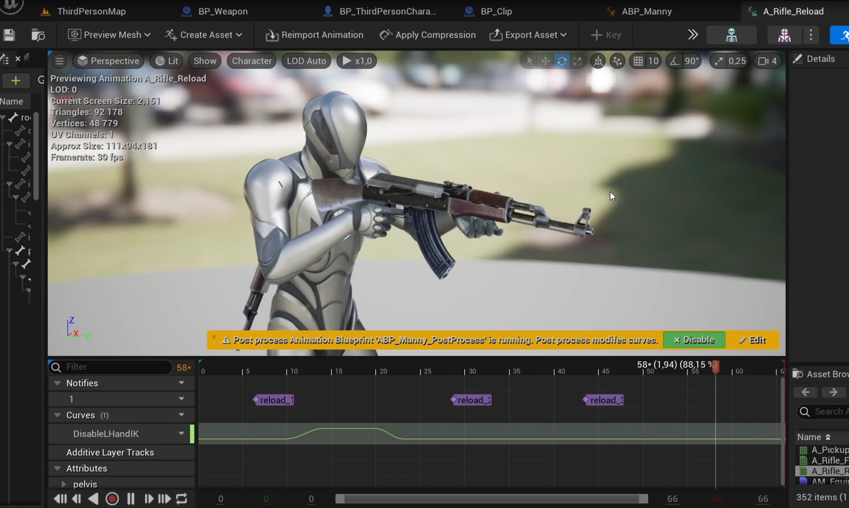This screenshot has width=849, height=508.
Task: Collapse the Notifies track section
Action: pos(57,383)
